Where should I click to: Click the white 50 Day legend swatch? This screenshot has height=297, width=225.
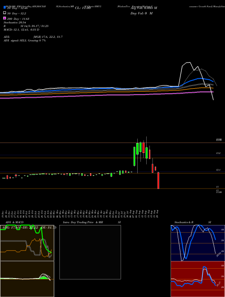[x=4, y=13]
